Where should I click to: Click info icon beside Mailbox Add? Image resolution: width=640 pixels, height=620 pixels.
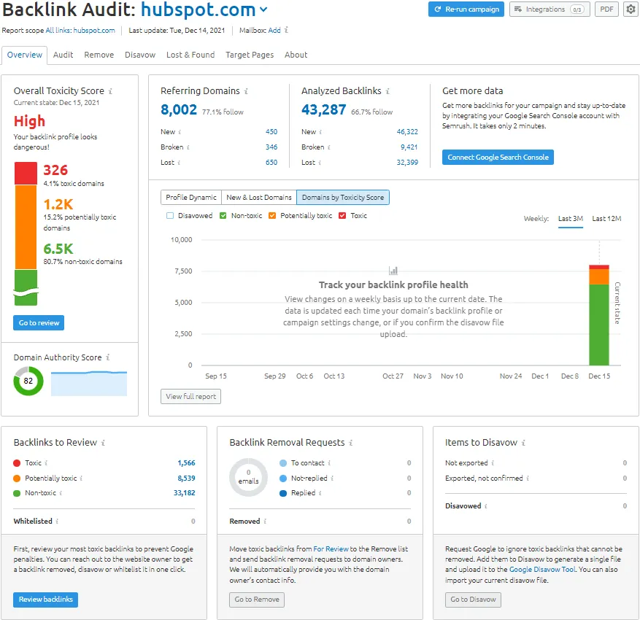point(286,30)
